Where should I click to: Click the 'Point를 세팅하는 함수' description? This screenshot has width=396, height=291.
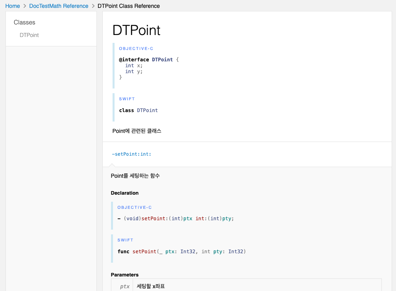coord(135,176)
